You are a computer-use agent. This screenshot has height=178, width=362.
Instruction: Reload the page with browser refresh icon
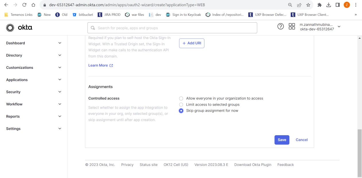click(x=24, y=5)
